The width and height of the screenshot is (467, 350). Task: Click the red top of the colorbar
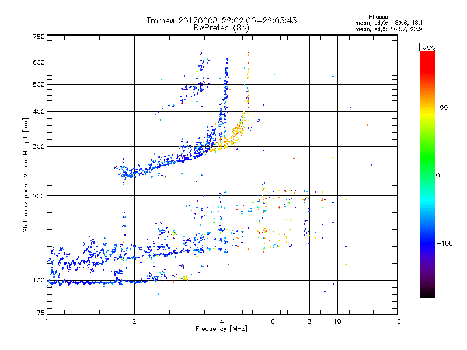point(427,54)
